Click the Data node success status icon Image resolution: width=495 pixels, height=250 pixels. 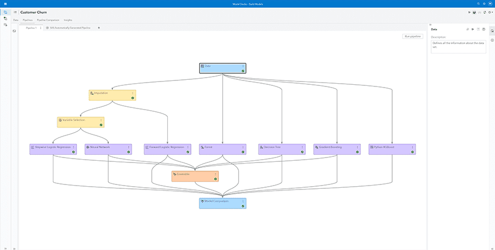(x=243, y=71)
